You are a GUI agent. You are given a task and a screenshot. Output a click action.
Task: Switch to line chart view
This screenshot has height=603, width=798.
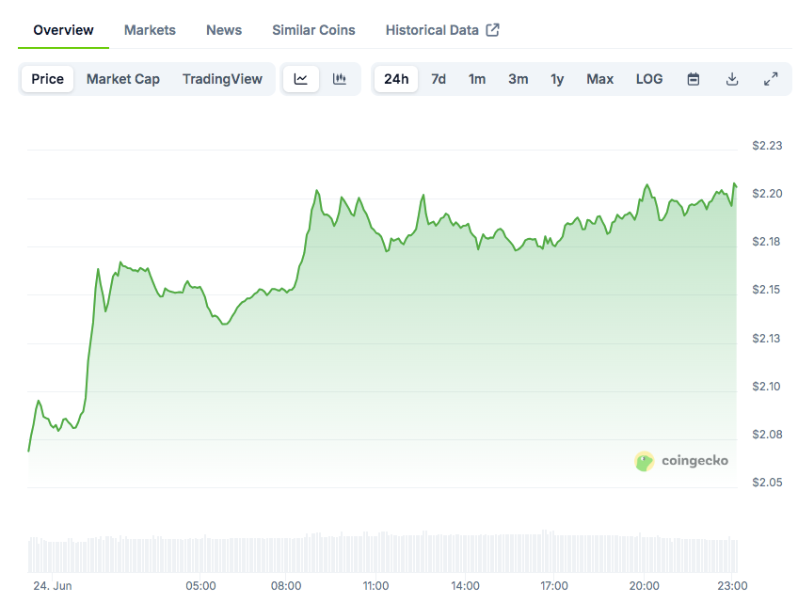tap(301, 79)
